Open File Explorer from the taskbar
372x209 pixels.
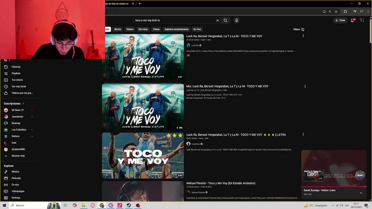click(x=83, y=205)
